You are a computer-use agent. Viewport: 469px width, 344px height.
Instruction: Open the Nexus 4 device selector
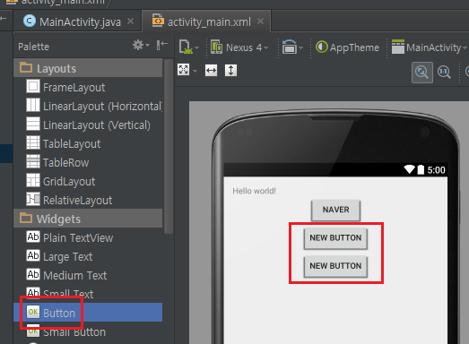point(239,47)
